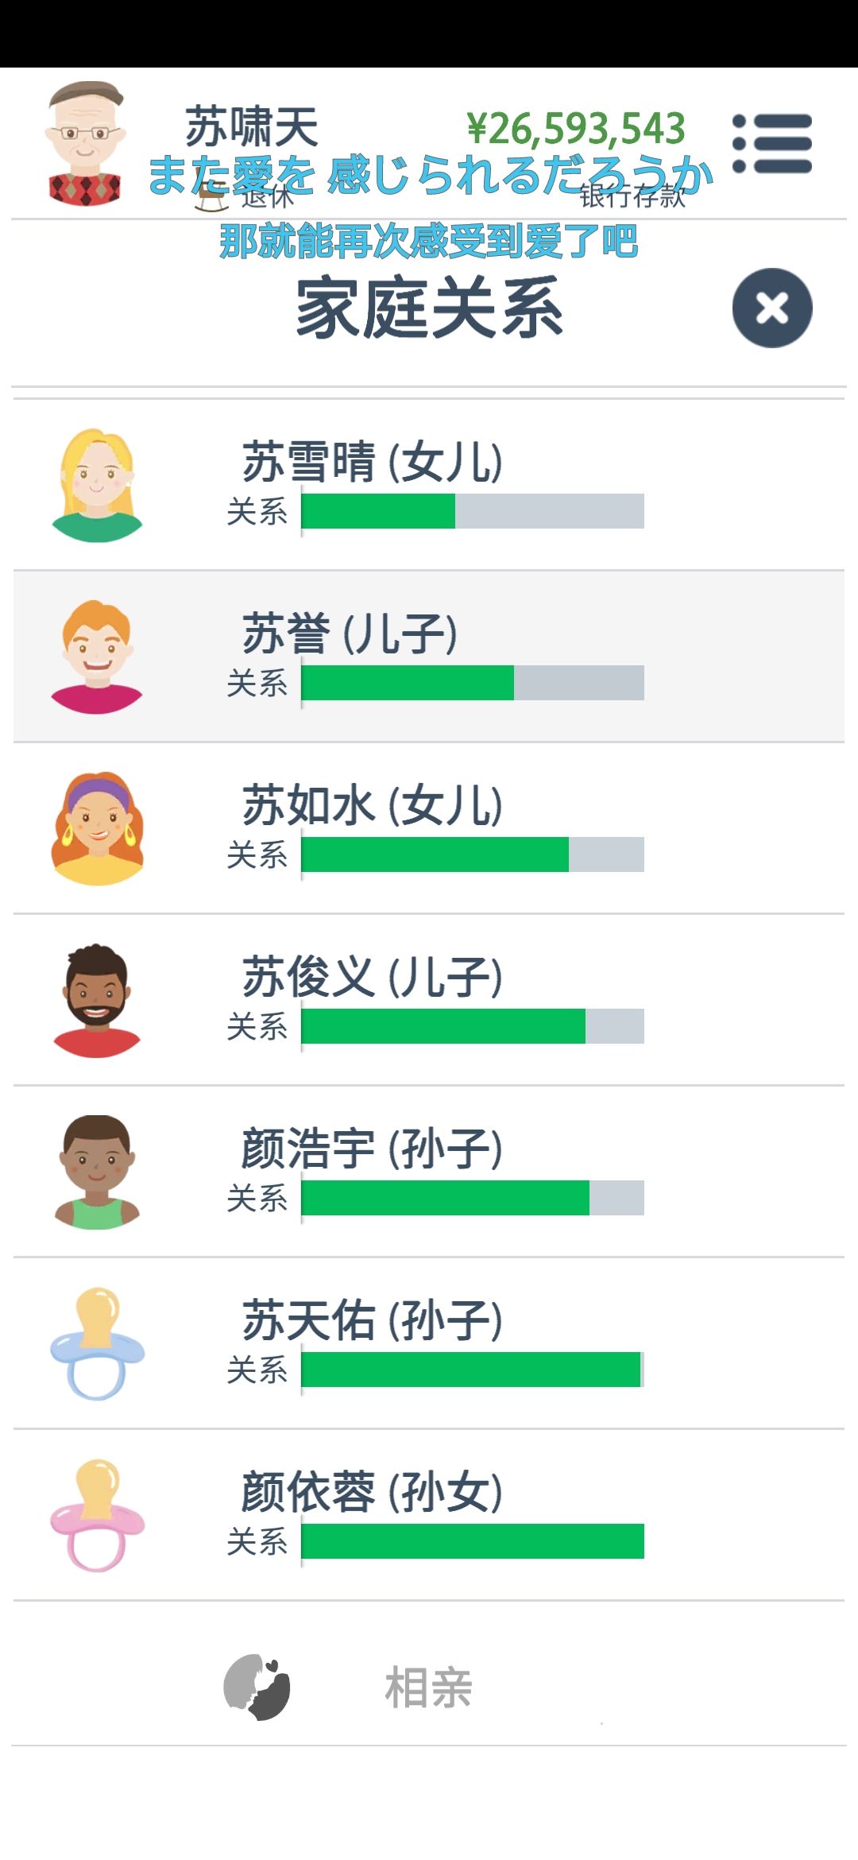The image size is (858, 1860).
Task: Click the 相亲 matchmaking couple icon
Action: coord(257,1688)
